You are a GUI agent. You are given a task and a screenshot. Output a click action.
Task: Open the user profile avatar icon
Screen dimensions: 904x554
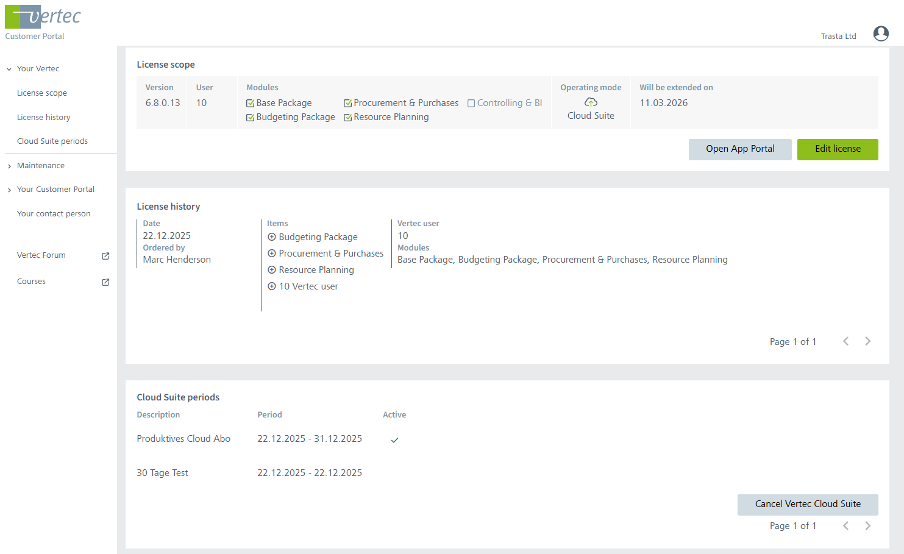(x=880, y=34)
